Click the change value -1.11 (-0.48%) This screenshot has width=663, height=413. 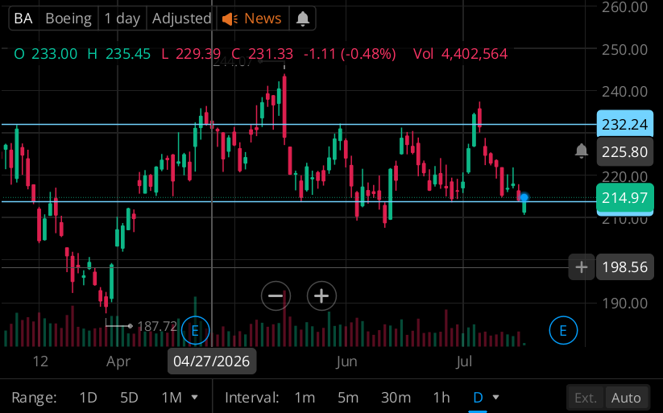point(350,54)
